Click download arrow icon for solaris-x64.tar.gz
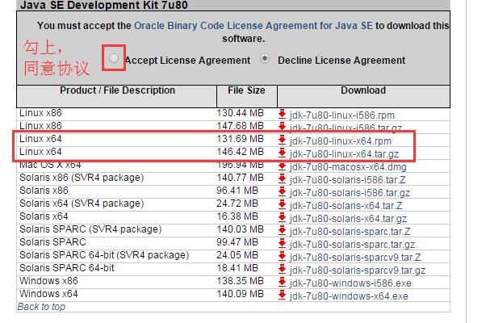 [x=282, y=217]
